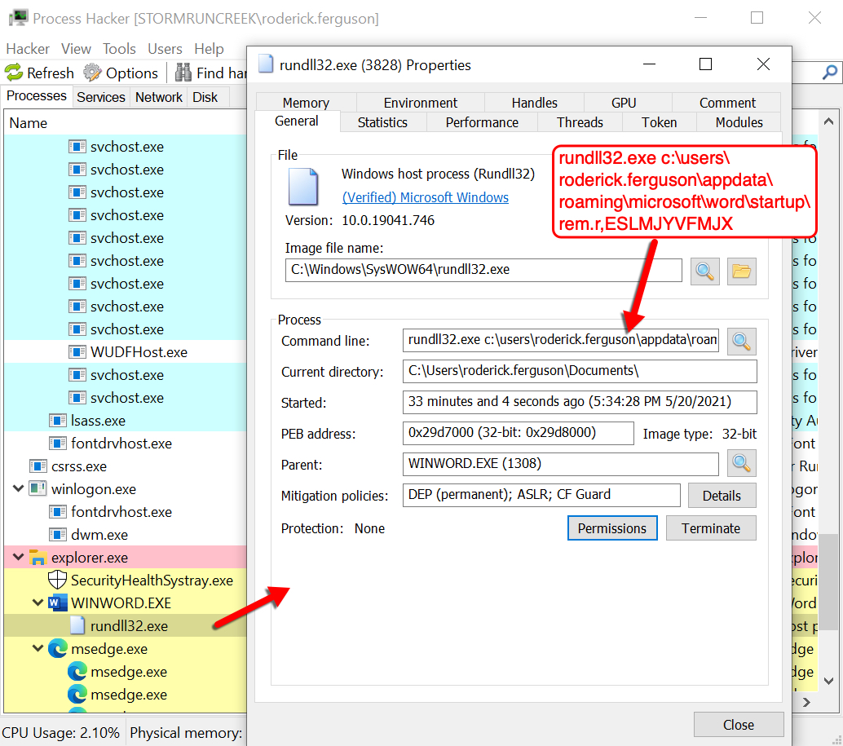Click the Command line text field
The height and width of the screenshot is (746, 843).
point(561,340)
